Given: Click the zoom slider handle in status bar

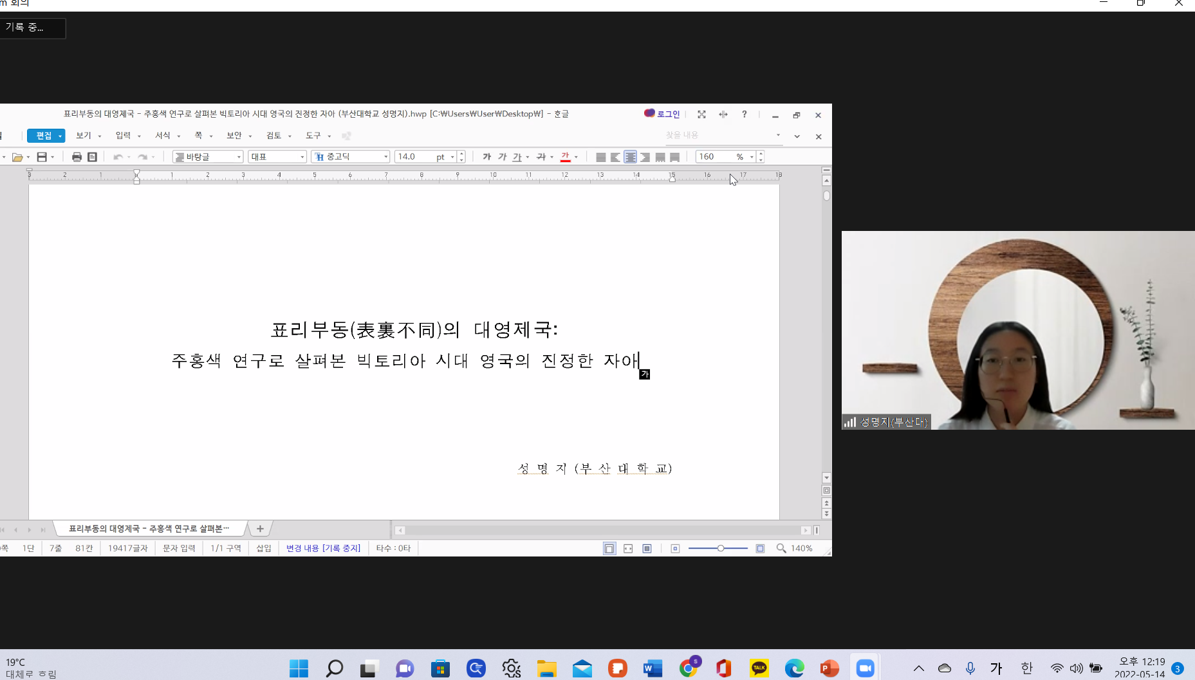Looking at the screenshot, I should [x=721, y=548].
